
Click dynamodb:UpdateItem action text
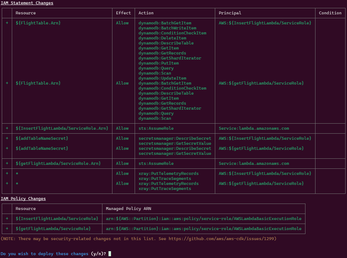click(x=162, y=78)
